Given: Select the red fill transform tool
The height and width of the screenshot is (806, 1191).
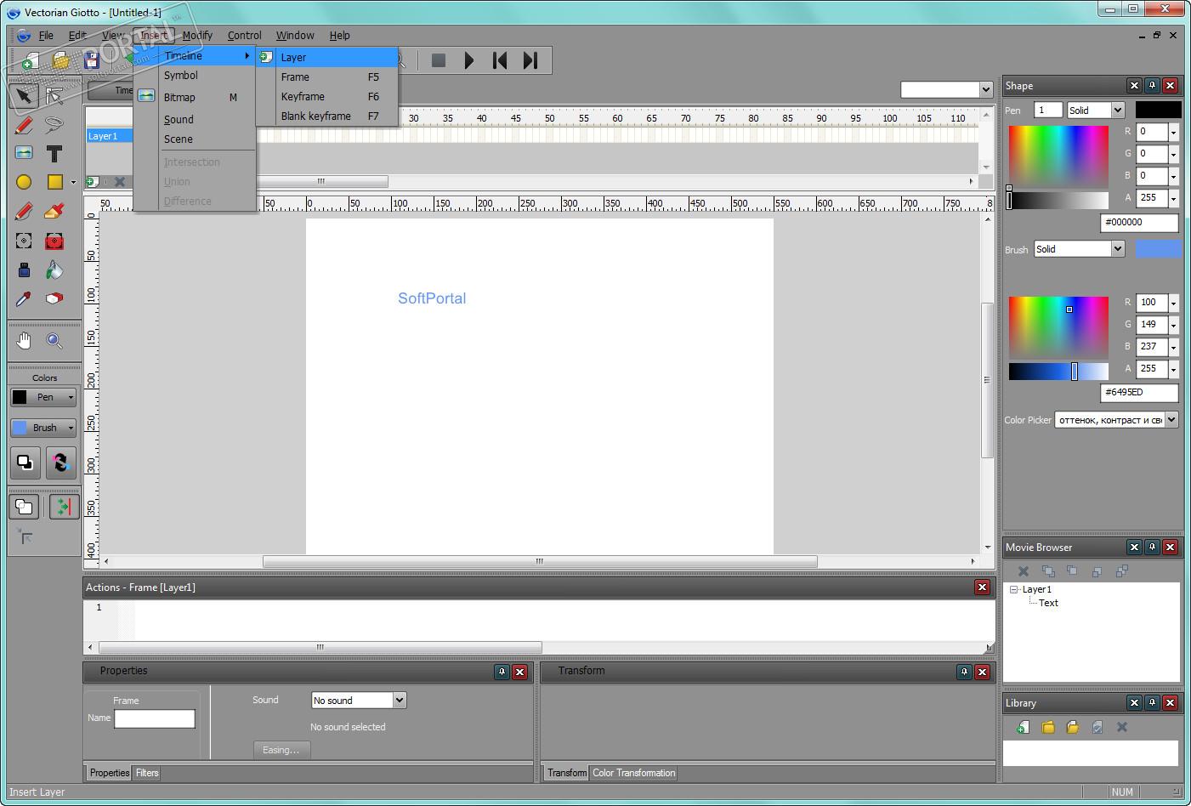Looking at the screenshot, I should [54, 241].
